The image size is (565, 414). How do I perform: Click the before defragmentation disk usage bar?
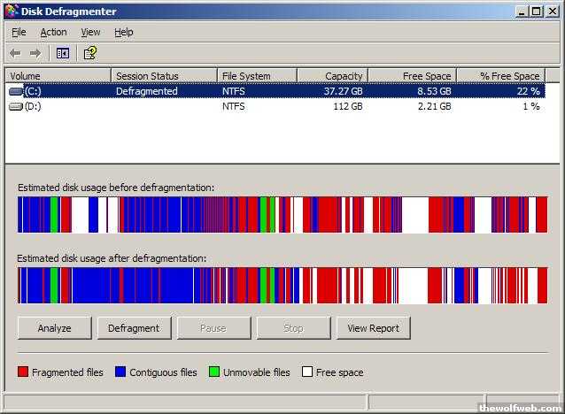click(x=282, y=215)
